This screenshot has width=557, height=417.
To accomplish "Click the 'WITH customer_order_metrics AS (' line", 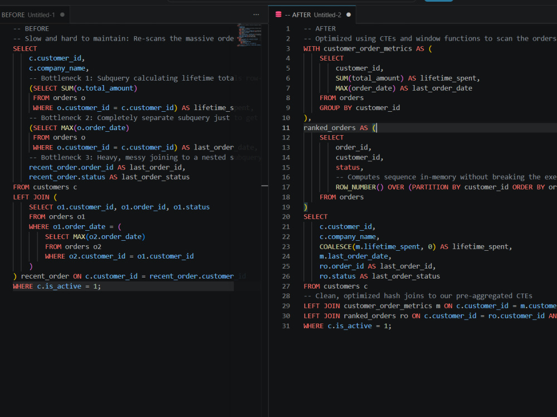I will 368,48.
